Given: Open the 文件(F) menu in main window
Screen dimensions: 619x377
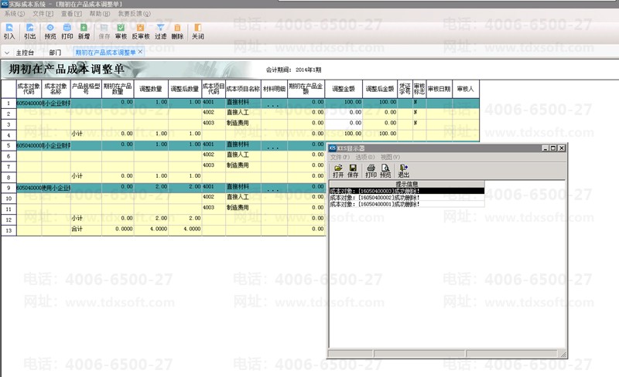Looking at the screenshot, I should click(x=43, y=13).
